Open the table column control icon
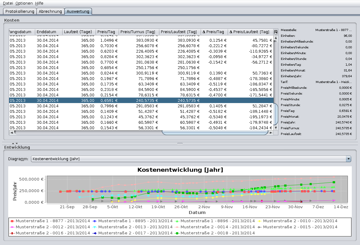The width and height of the screenshot is (360, 245). pyautogui.click(x=276, y=32)
